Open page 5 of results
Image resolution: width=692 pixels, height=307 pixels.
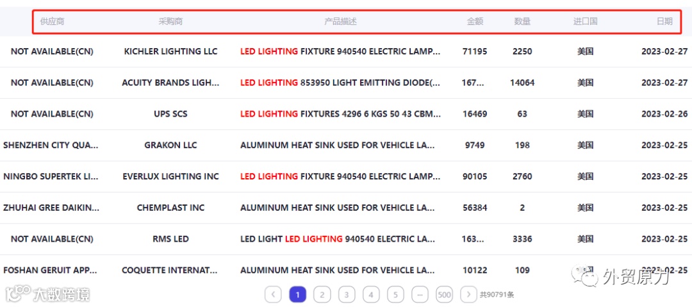point(395,295)
